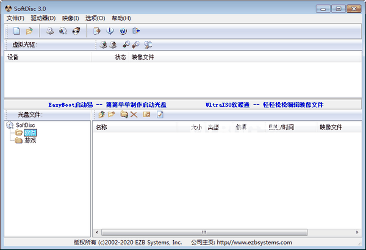Click the second magnifier disc icon
Viewport: 366px width, 250px height.
(135, 45)
